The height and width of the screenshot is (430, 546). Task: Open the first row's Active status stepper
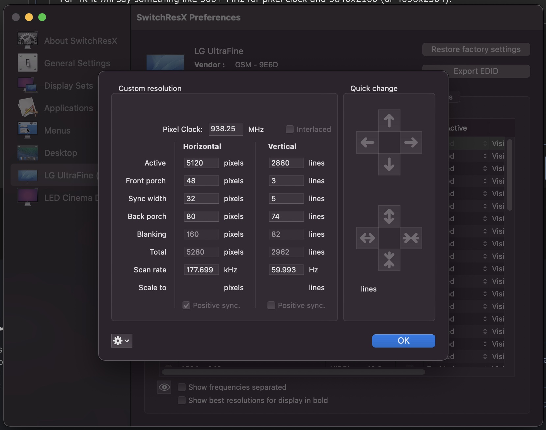point(485,143)
